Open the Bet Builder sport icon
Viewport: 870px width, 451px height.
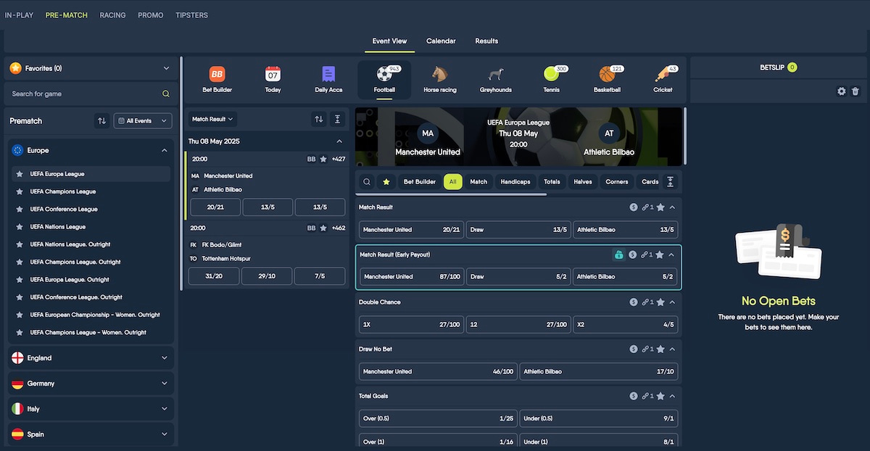point(217,74)
